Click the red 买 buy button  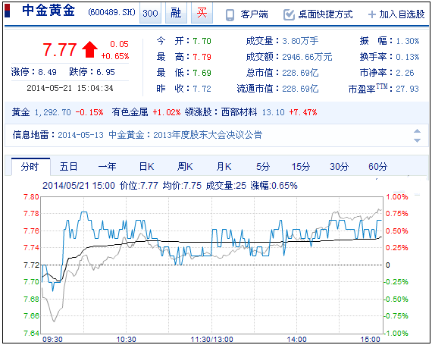[202, 13]
